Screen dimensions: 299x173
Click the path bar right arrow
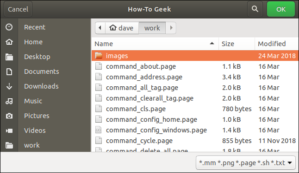pos(171,28)
